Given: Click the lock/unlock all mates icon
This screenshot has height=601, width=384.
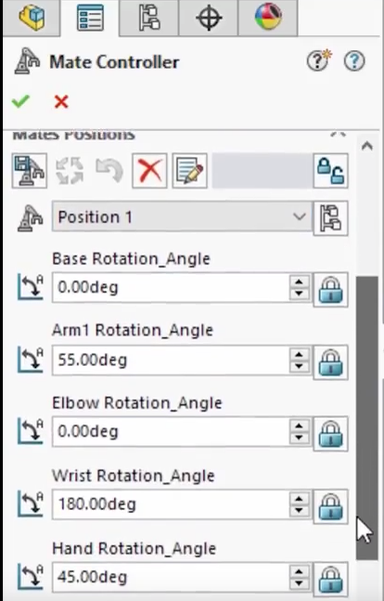Looking at the screenshot, I should tap(331, 171).
